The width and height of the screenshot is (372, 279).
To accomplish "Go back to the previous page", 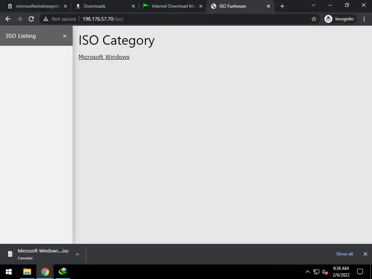I will click(x=8, y=19).
